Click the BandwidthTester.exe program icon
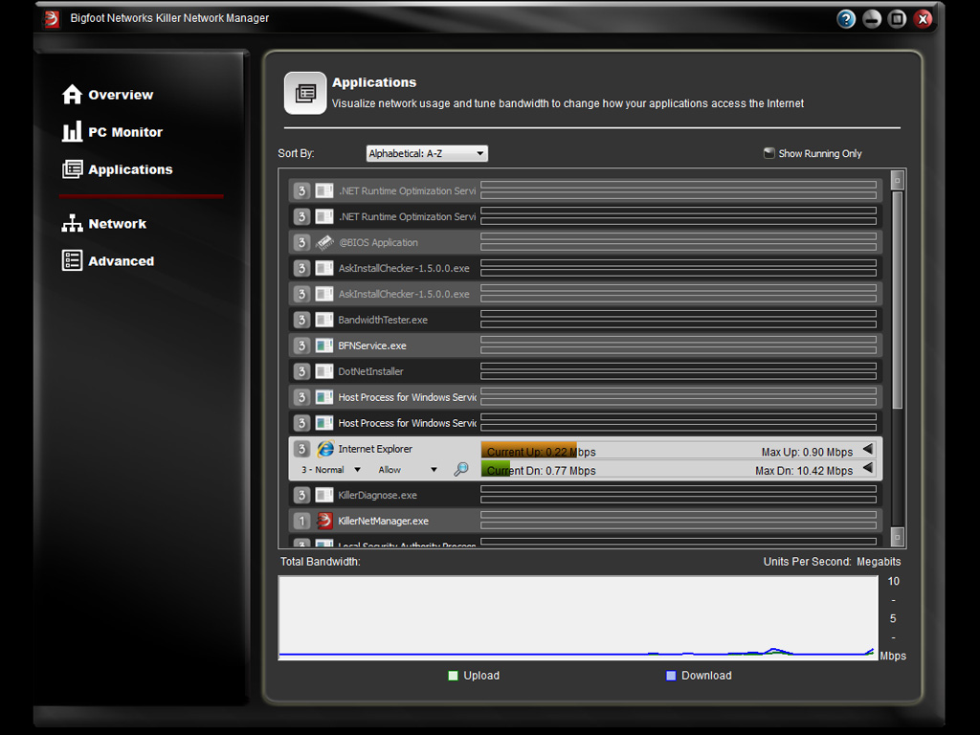 click(324, 320)
